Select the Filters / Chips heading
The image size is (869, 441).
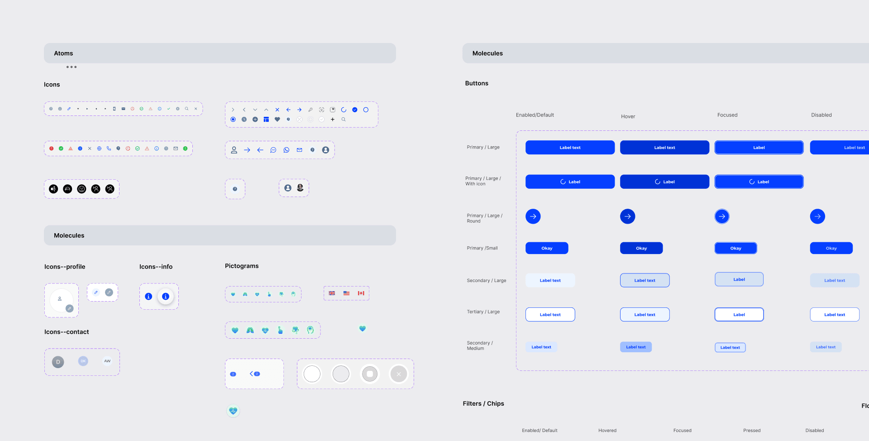483,403
